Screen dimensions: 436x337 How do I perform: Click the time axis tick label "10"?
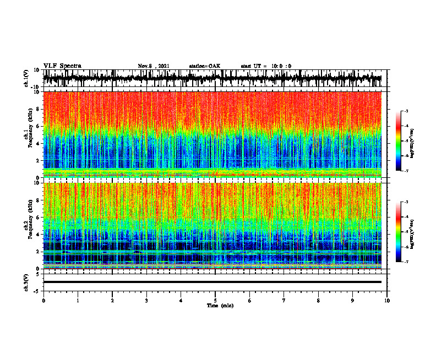(387, 301)
